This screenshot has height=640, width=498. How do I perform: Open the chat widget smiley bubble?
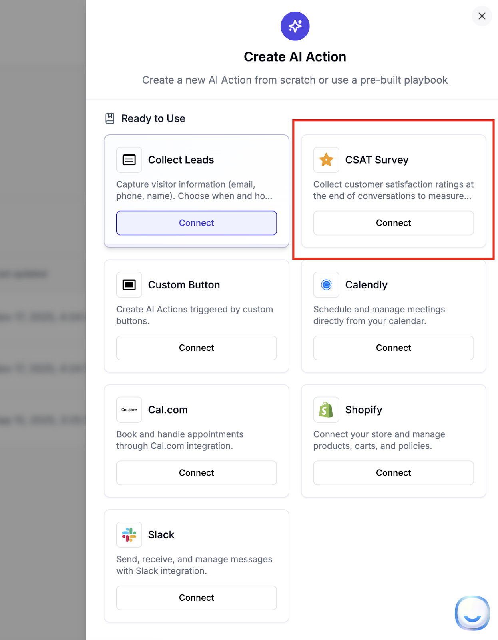coord(472,613)
